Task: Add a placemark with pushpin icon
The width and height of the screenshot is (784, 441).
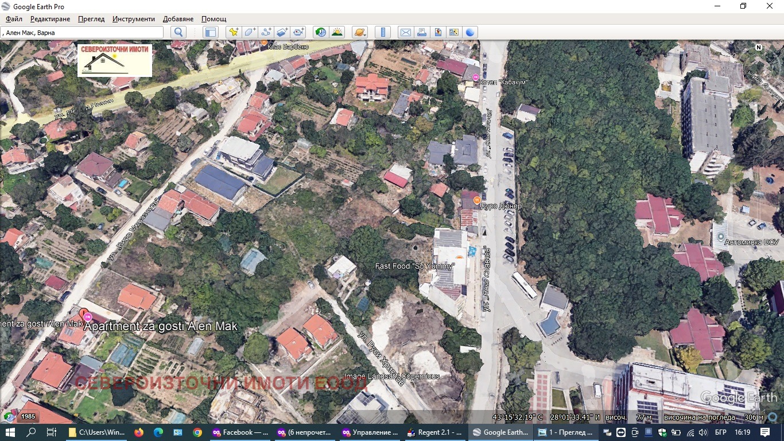Action: (x=233, y=32)
